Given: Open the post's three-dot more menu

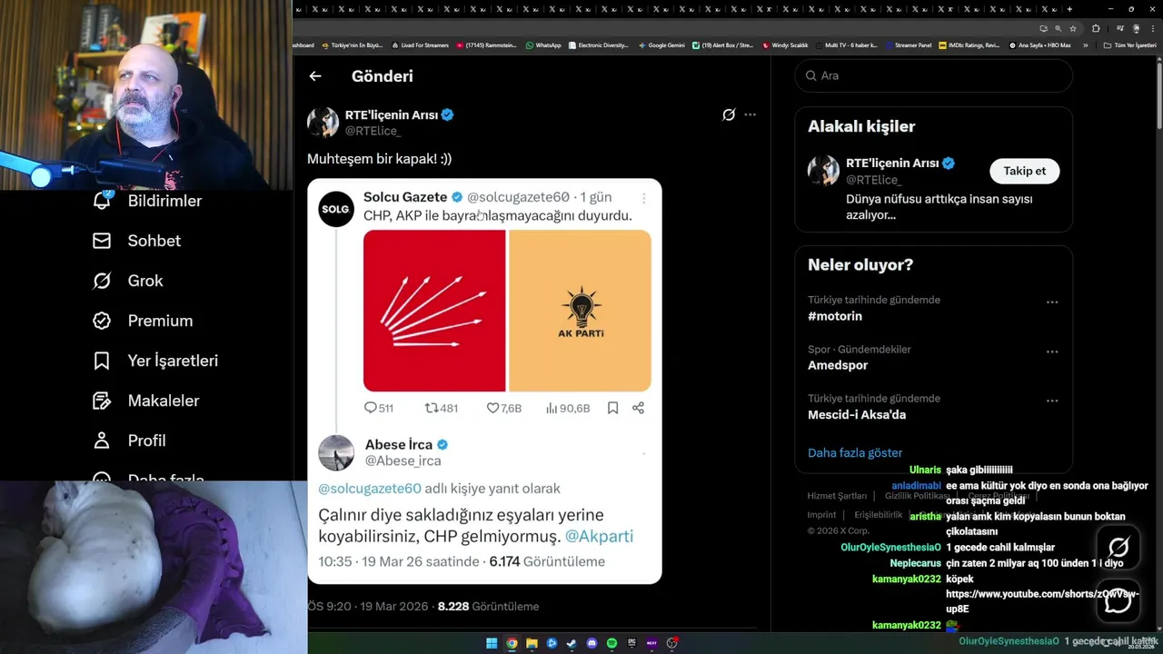Looking at the screenshot, I should (x=750, y=114).
